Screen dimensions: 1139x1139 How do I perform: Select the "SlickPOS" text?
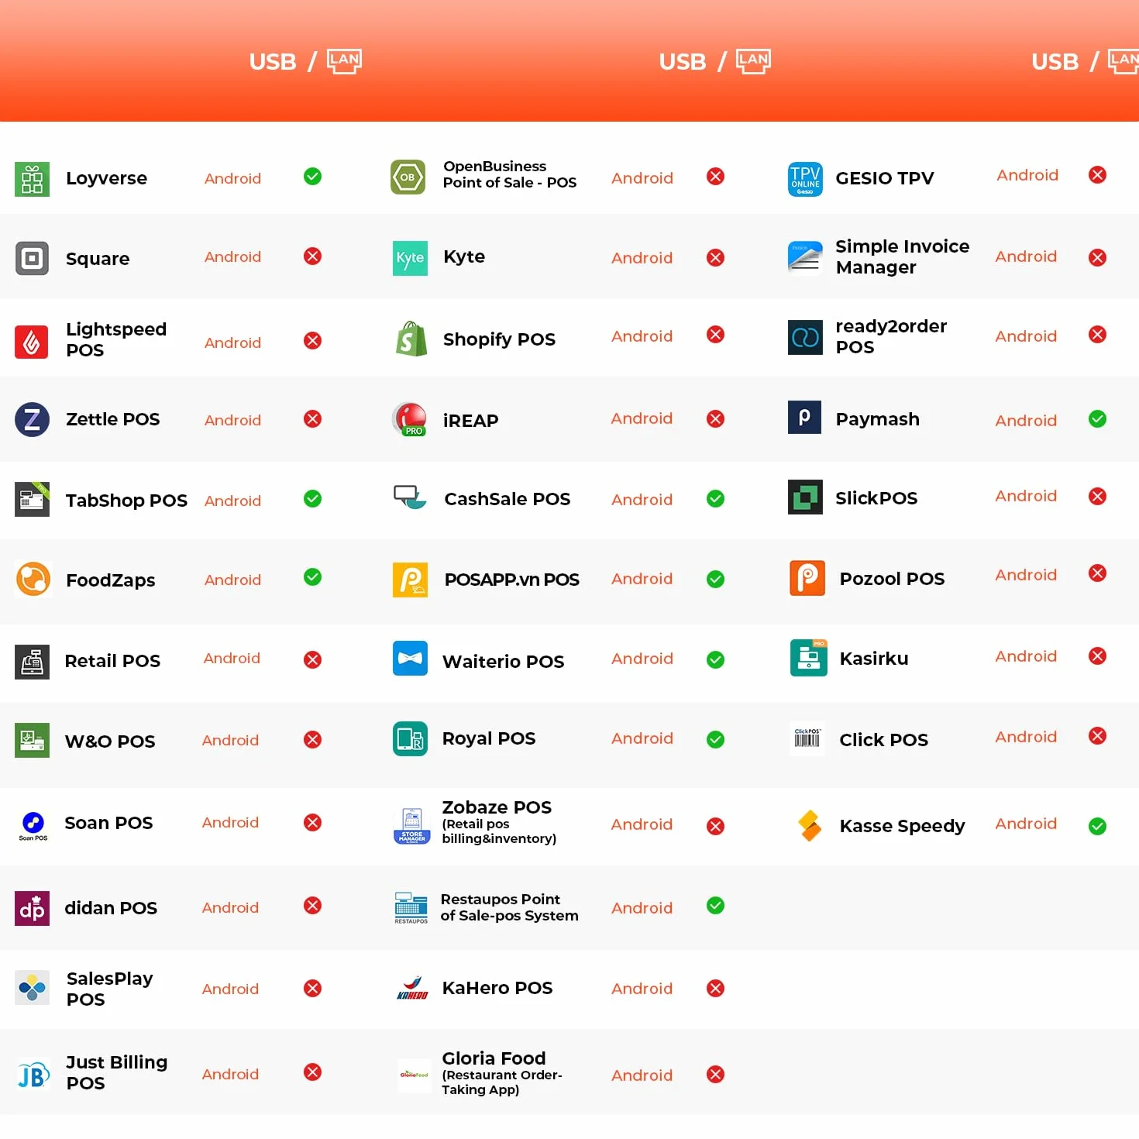pos(876,498)
